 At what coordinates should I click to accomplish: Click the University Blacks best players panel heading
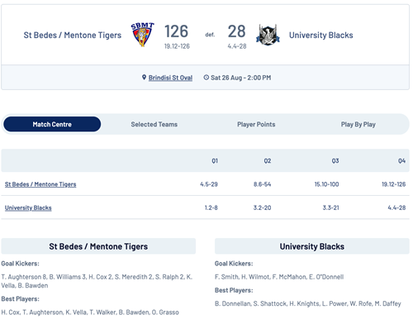[x=234, y=290]
